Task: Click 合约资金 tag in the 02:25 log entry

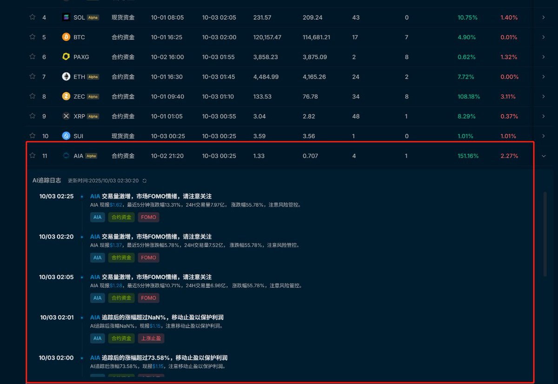Action: [121, 217]
